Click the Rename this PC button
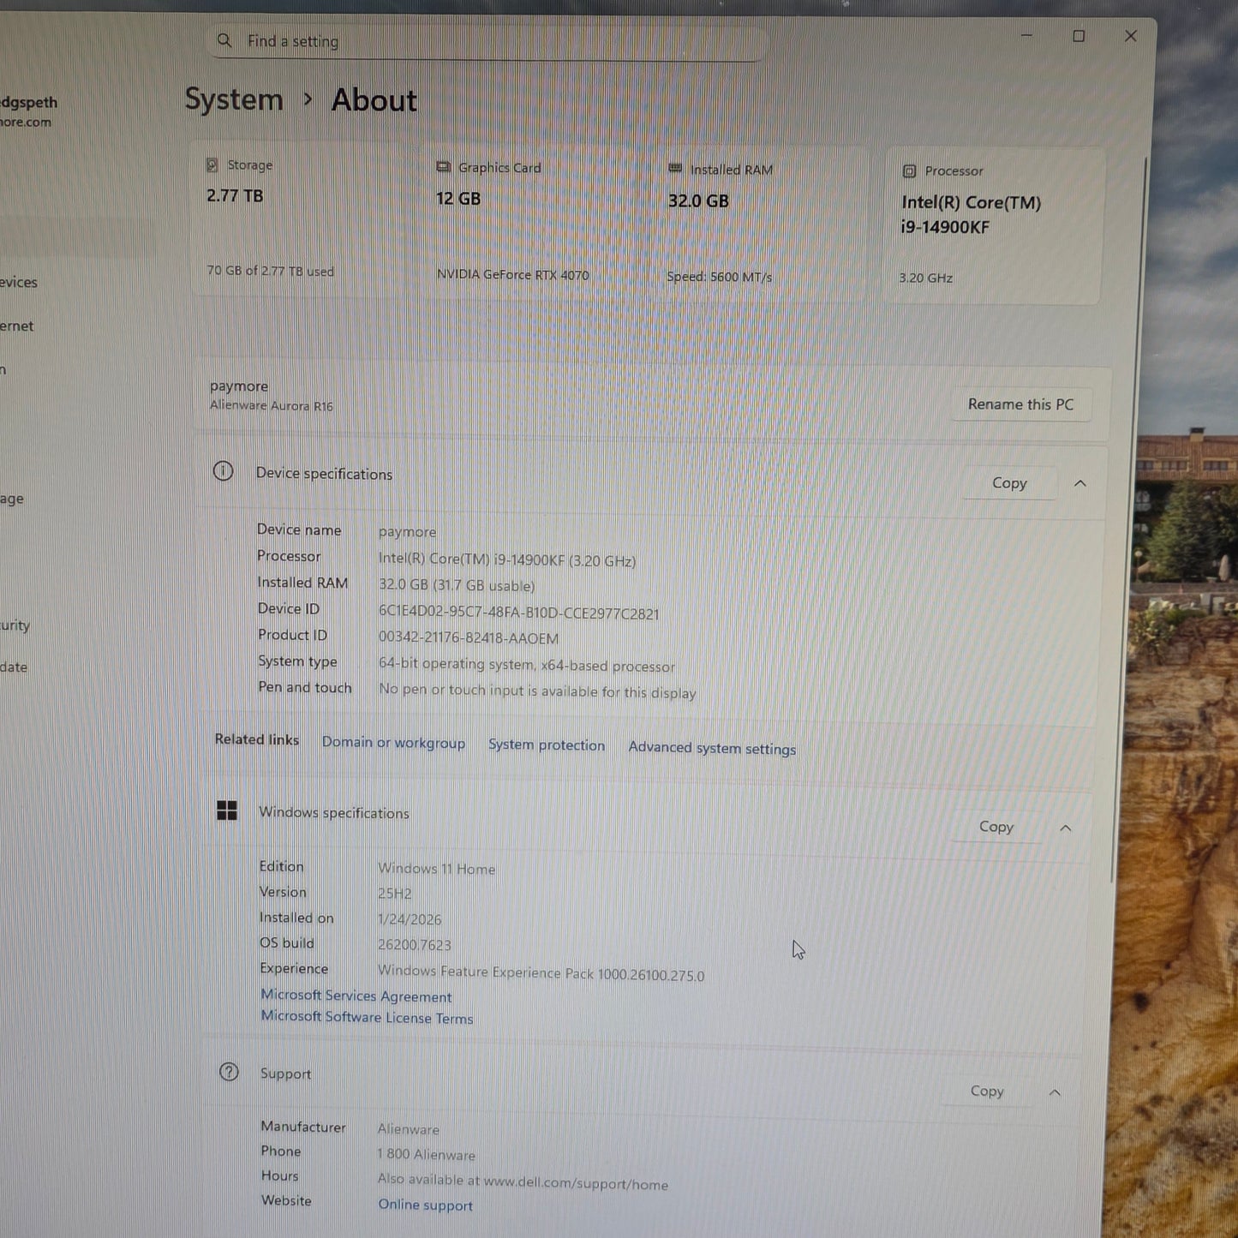The height and width of the screenshot is (1238, 1238). coord(1020,404)
